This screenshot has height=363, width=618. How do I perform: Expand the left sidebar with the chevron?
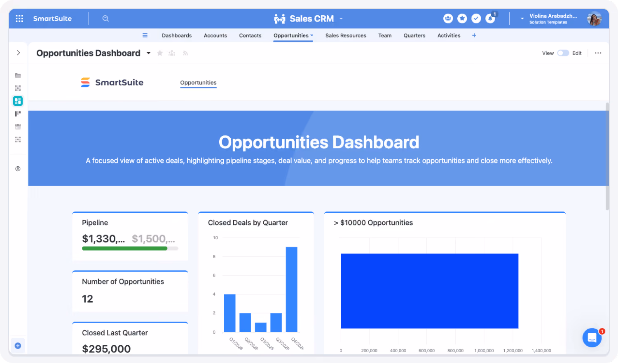tap(18, 53)
